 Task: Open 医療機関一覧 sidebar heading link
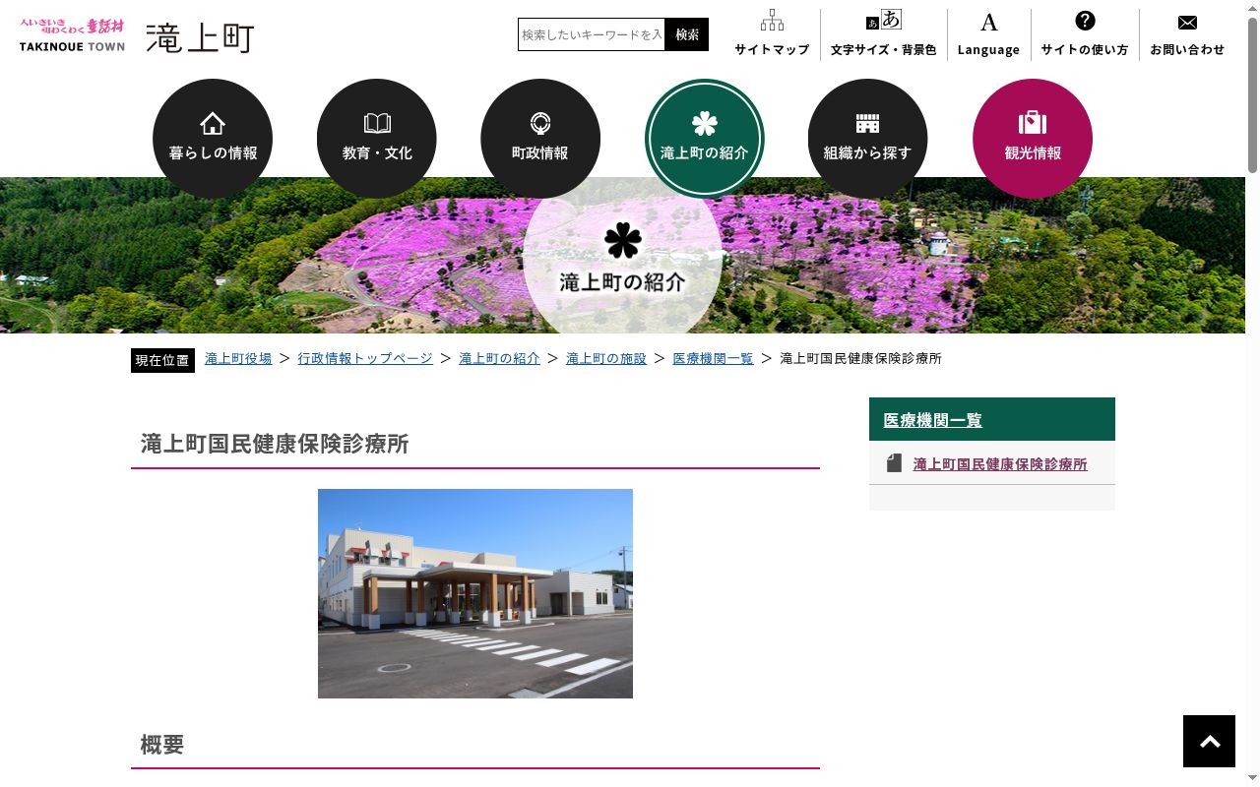(x=933, y=420)
